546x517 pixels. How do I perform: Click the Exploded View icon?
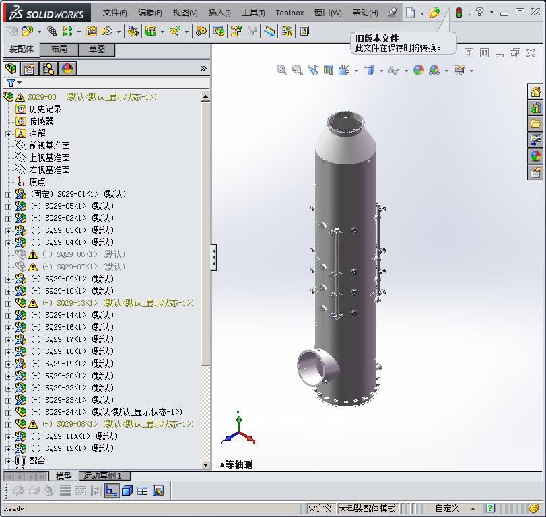pos(236,32)
